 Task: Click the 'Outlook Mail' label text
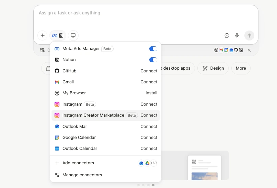pos(75,126)
